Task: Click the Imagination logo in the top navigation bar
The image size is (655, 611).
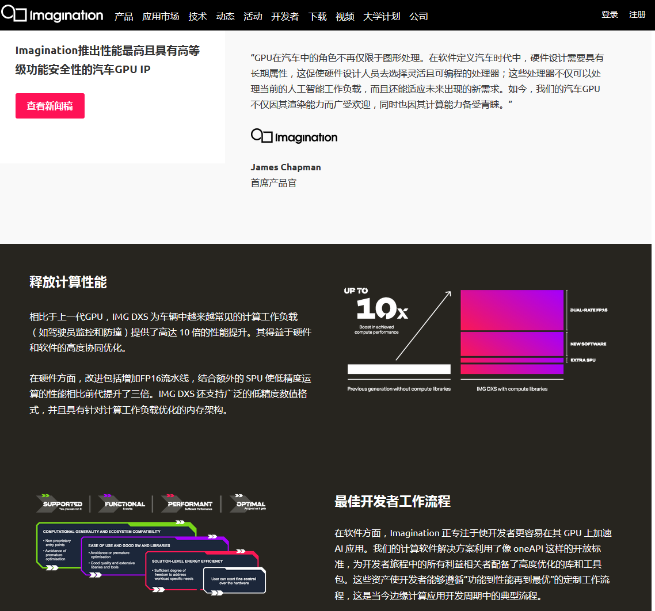Action: [x=52, y=16]
